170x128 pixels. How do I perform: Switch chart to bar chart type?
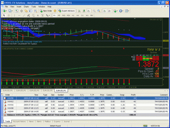click(x=79, y=11)
